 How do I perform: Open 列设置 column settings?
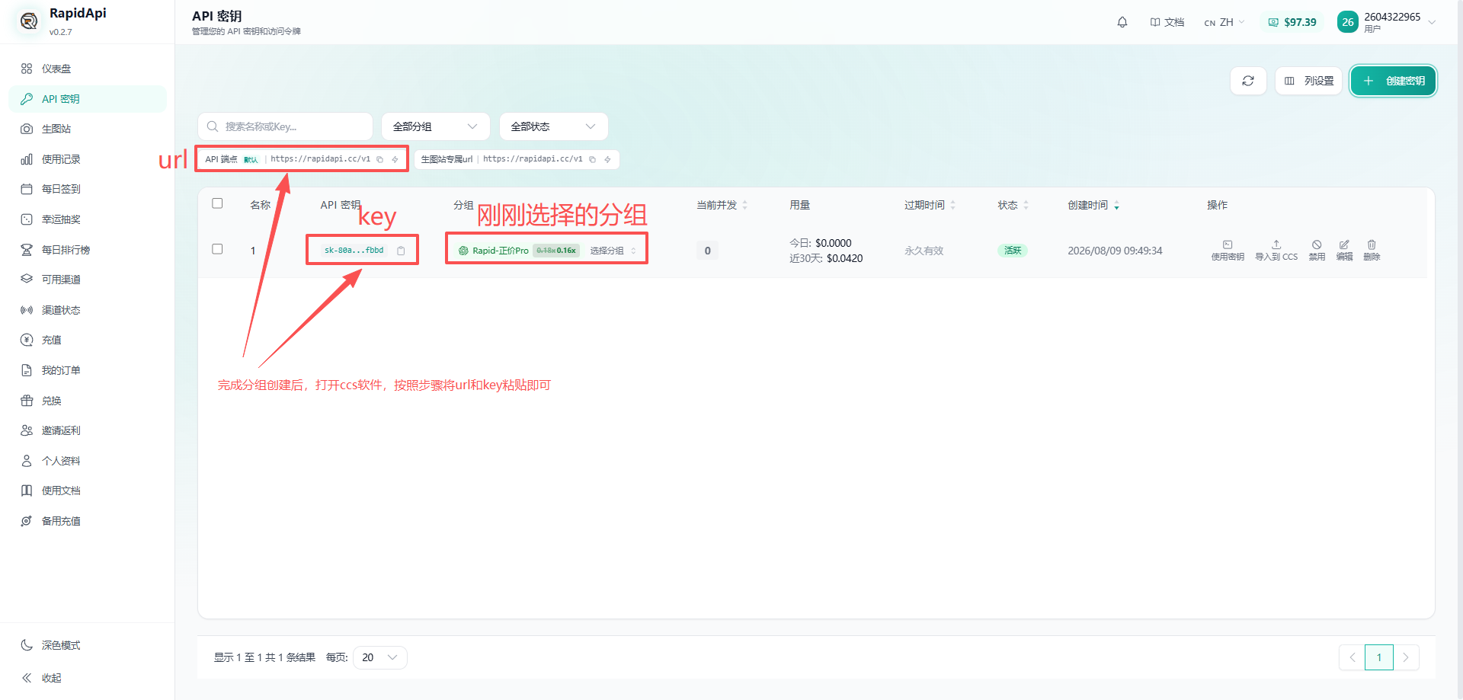(1309, 81)
